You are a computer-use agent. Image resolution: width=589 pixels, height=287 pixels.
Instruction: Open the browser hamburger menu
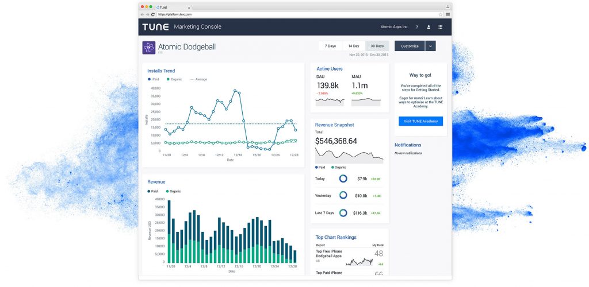click(x=448, y=14)
